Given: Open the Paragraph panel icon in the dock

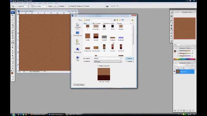Looking at the screenshot, I should pos(171,36).
